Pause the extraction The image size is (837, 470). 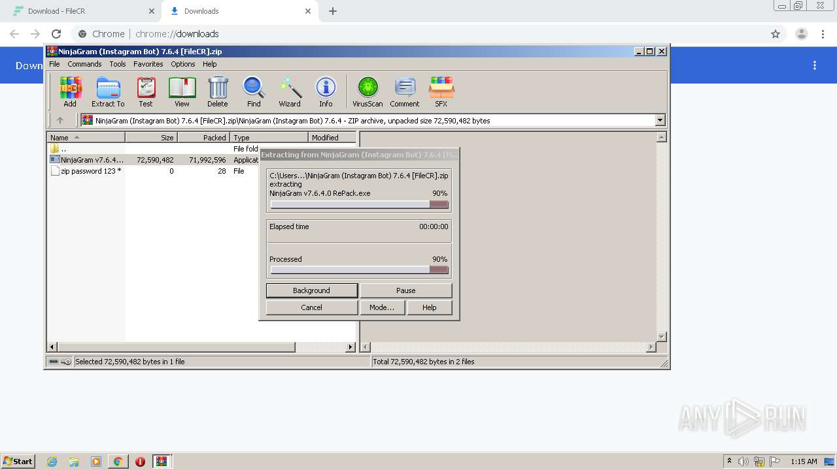point(406,290)
